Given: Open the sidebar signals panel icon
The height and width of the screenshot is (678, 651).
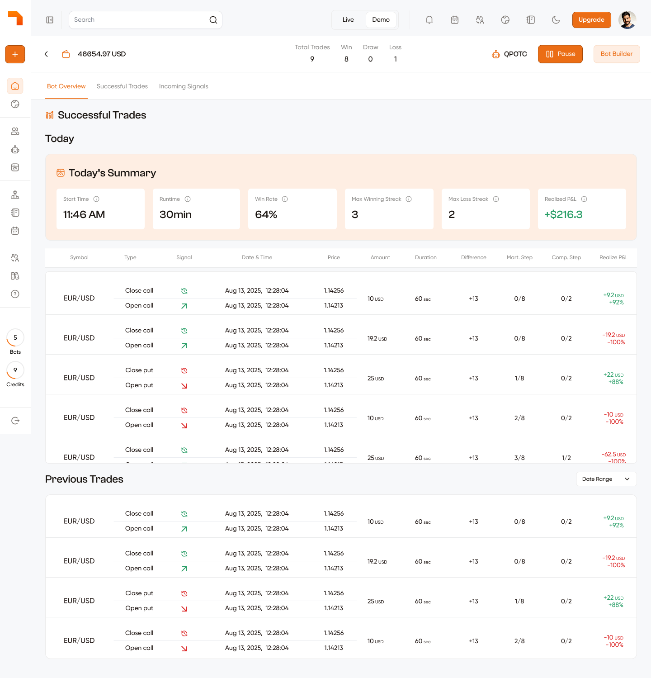Looking at the screenshot, I should (15, 167).
